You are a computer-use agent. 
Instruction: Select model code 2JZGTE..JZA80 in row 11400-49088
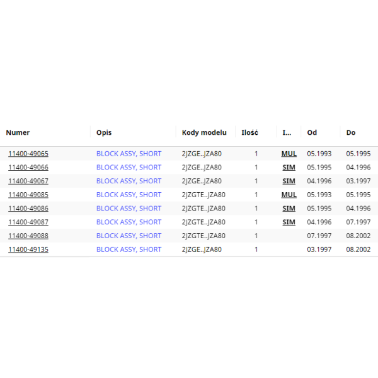[203, 236]
